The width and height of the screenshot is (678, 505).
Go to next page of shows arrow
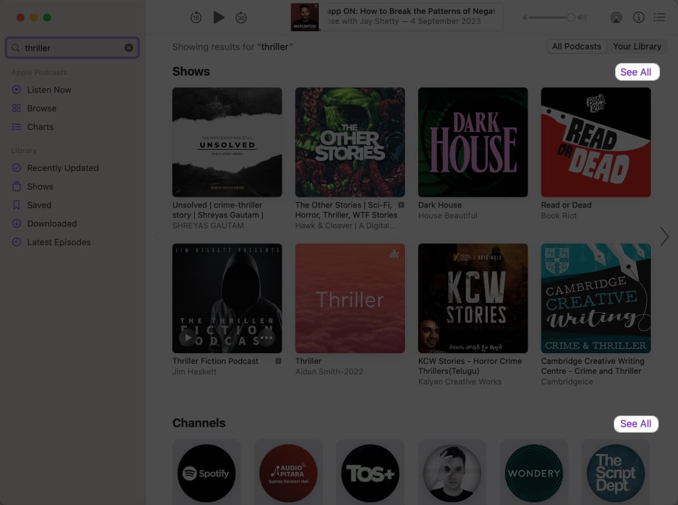pyautogui.click(x=664, y=237)
